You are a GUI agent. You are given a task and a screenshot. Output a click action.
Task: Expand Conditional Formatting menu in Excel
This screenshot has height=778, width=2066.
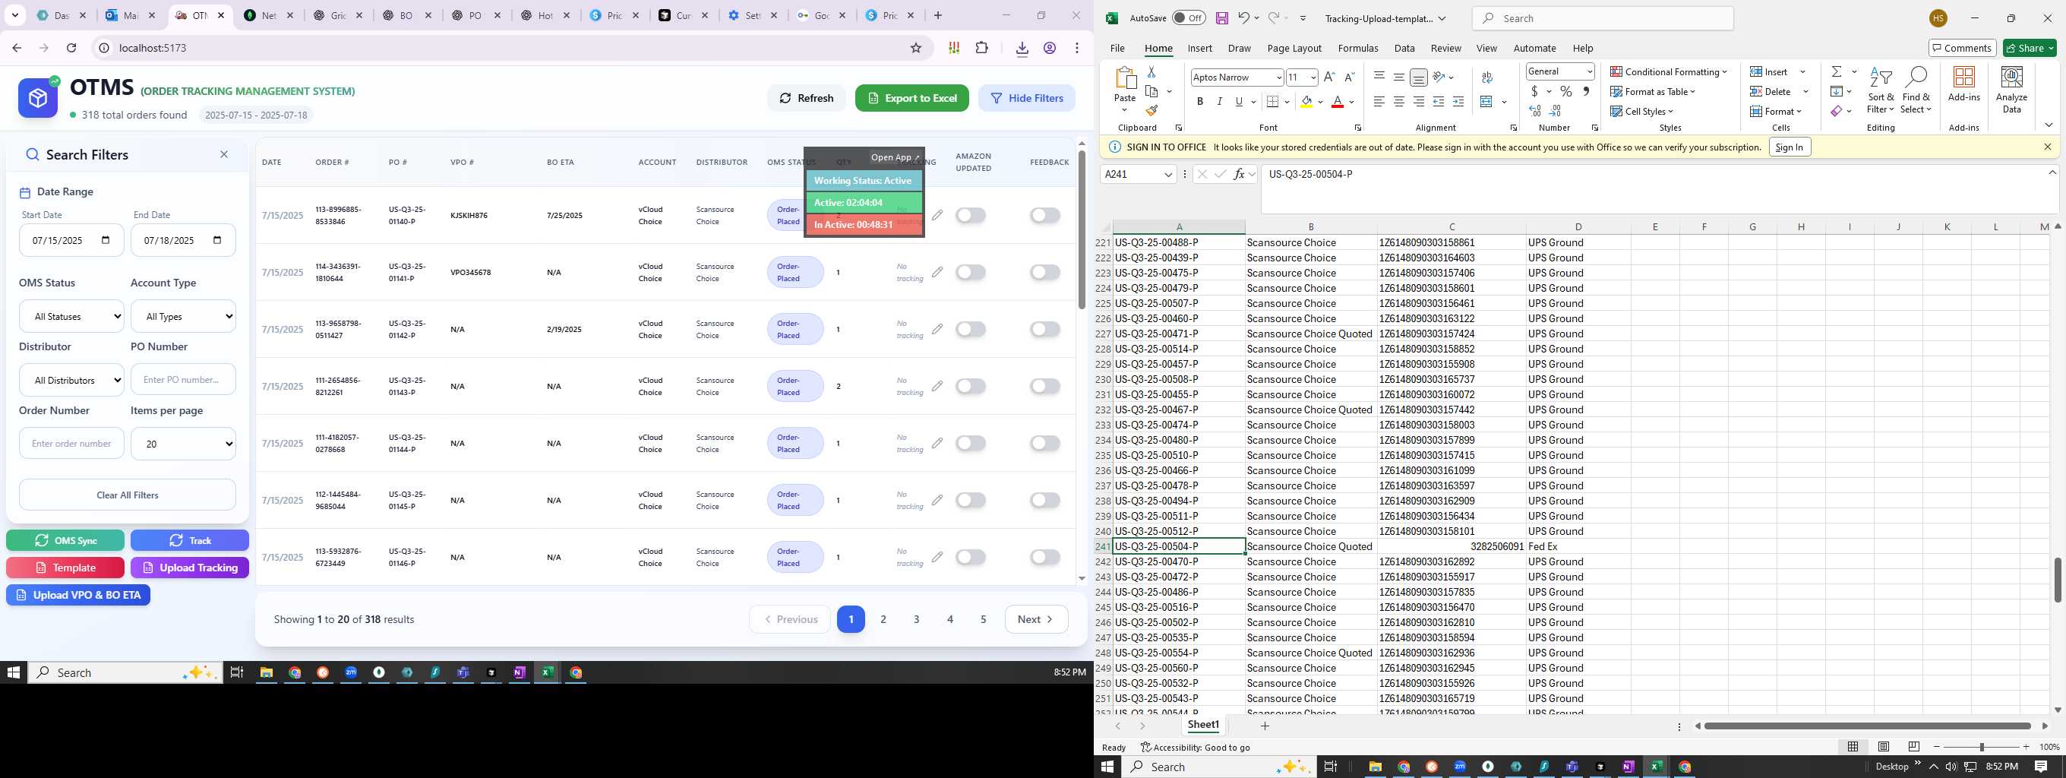pyautogui.click(x=1668, y=71)
